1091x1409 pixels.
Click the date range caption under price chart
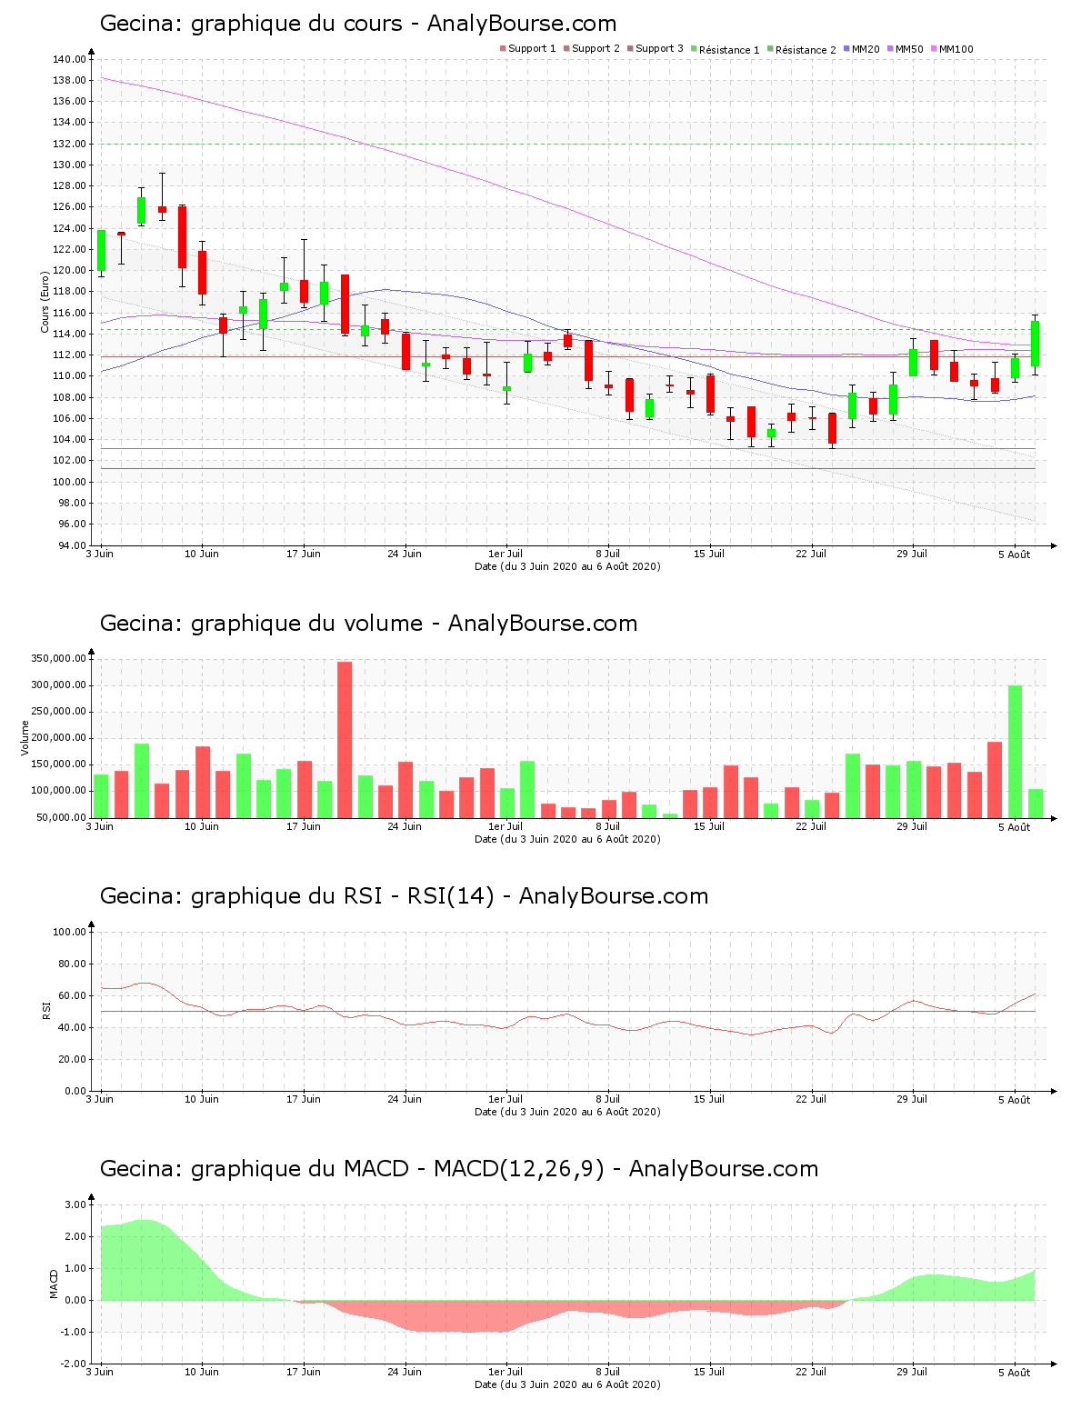567,566
